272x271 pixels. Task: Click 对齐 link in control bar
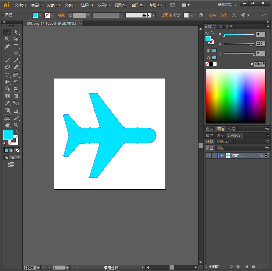pos(212,15)
